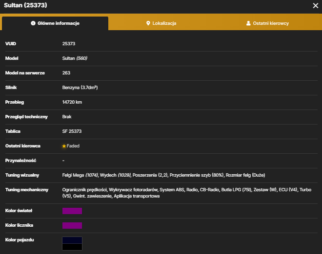Click the Tuning mechaniczny parts list

187,193
